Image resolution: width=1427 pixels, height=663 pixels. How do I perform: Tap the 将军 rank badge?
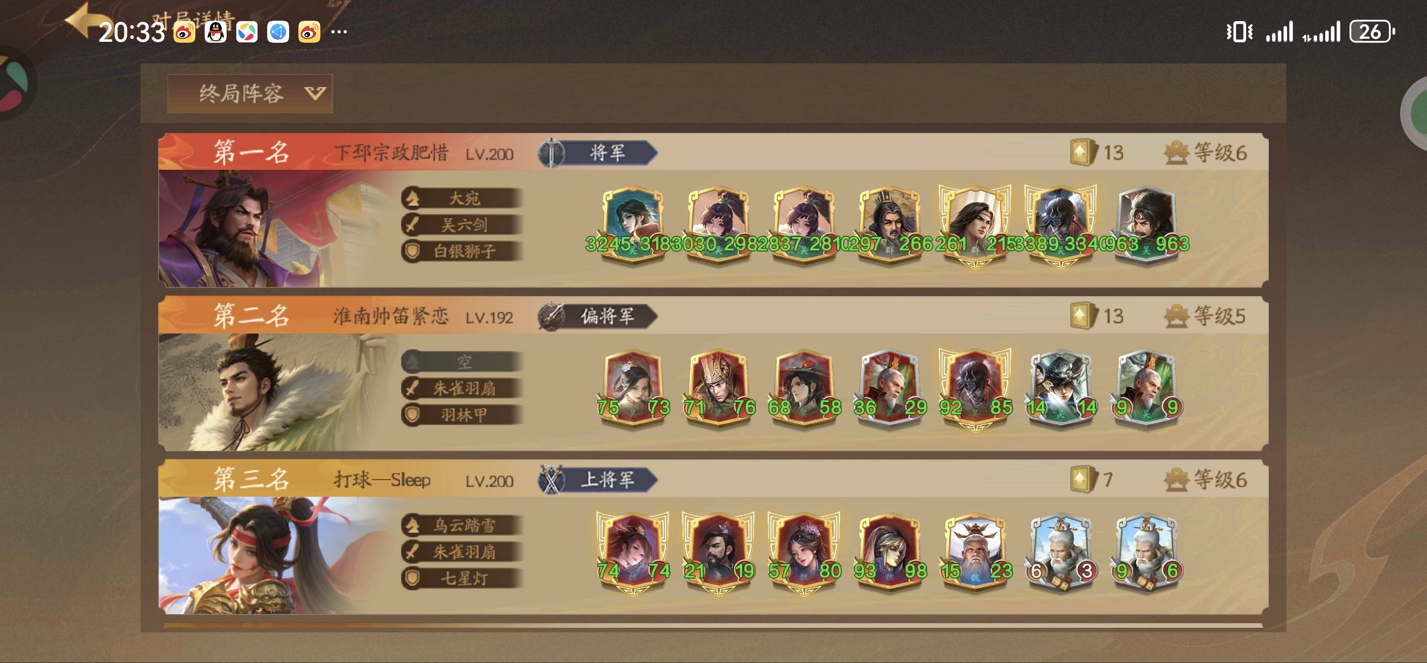click(598, 152)
